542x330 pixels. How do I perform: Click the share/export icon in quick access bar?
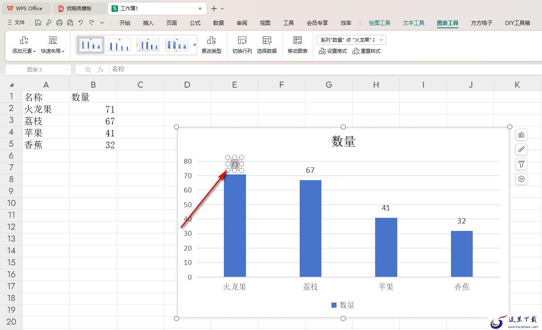coord(49,23)
